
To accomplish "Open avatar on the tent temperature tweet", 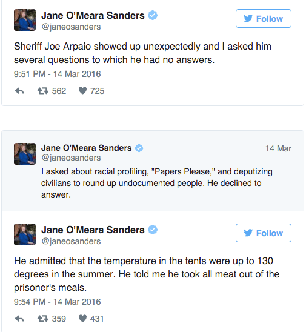I will tap(25, 234).
